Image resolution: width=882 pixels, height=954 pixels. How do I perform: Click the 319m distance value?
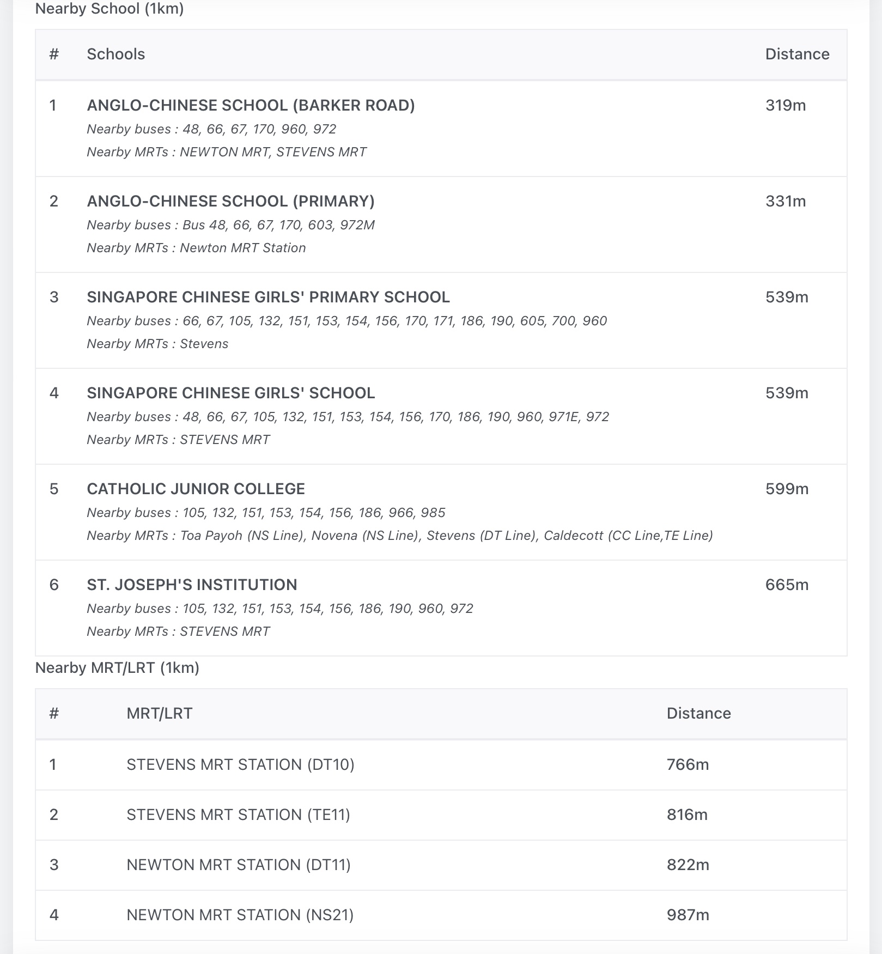click(785, 105)
